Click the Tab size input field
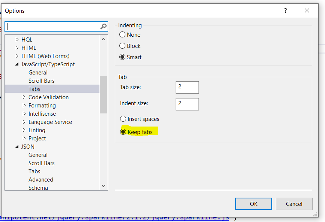This screenshot has width=325, height=222. [187, 87]
